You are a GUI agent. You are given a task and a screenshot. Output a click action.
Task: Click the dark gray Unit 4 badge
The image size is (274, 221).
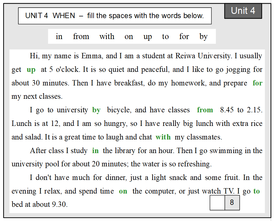243,11
